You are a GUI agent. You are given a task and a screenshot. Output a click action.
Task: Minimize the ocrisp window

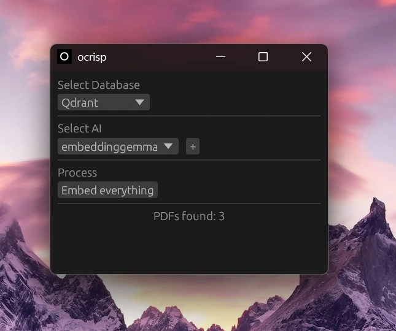(x=220, y=57)
